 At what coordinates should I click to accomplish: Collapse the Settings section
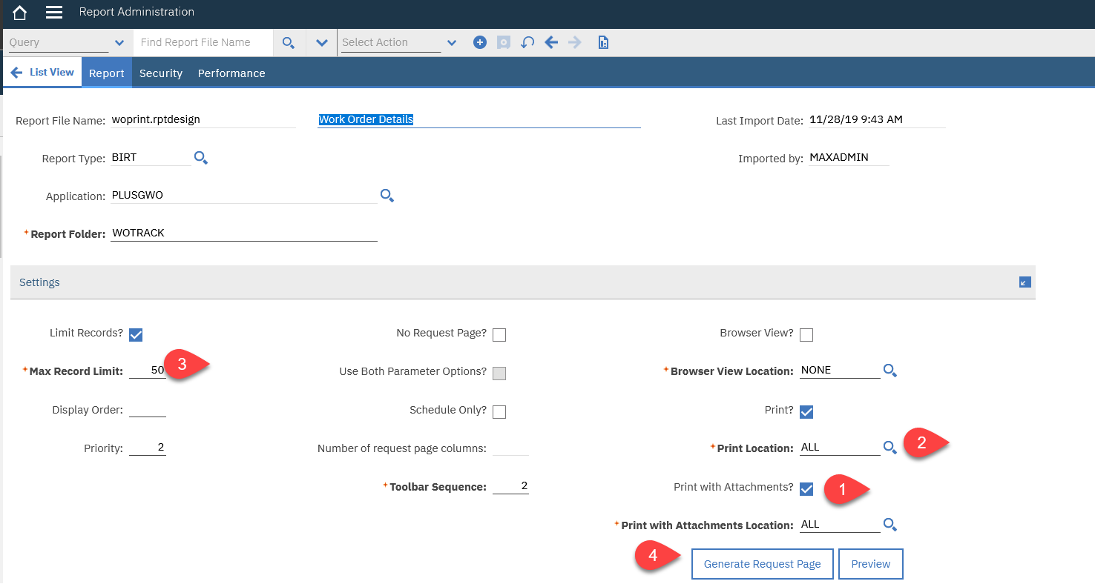click(x=1025, y=282)
